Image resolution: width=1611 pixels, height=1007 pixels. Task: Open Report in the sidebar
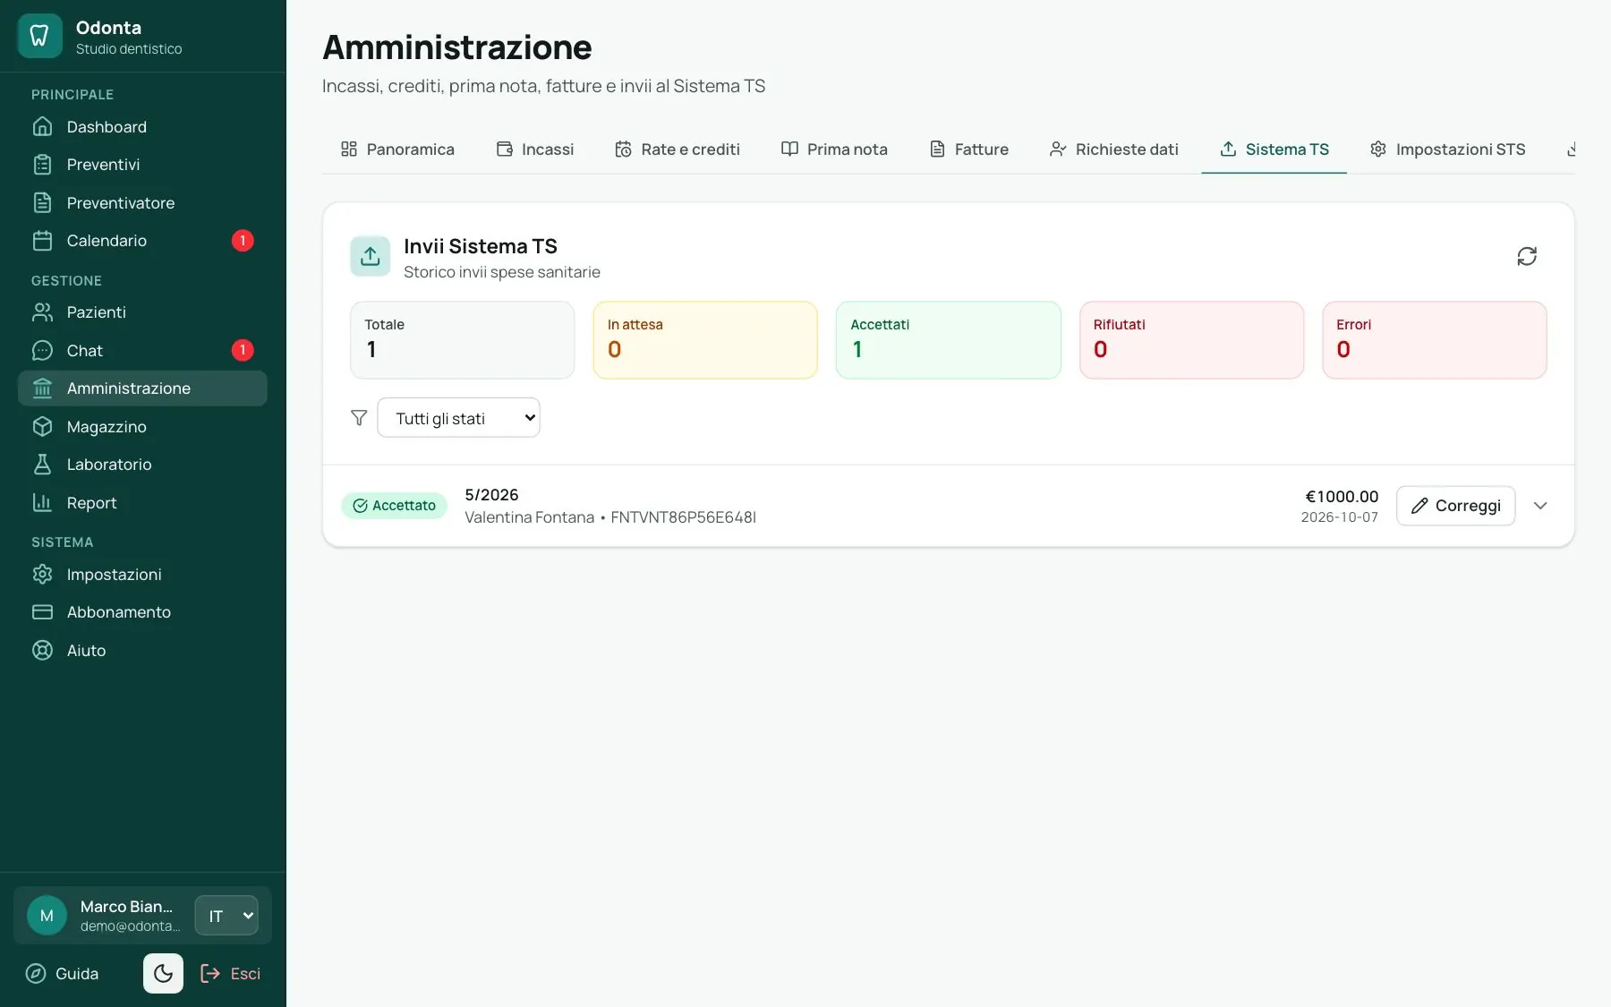point(142,503)
